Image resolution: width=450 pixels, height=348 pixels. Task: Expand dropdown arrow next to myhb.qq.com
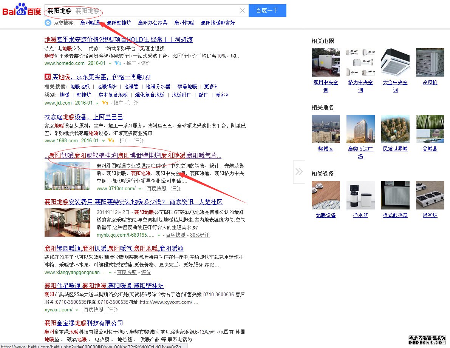[159, 235]
